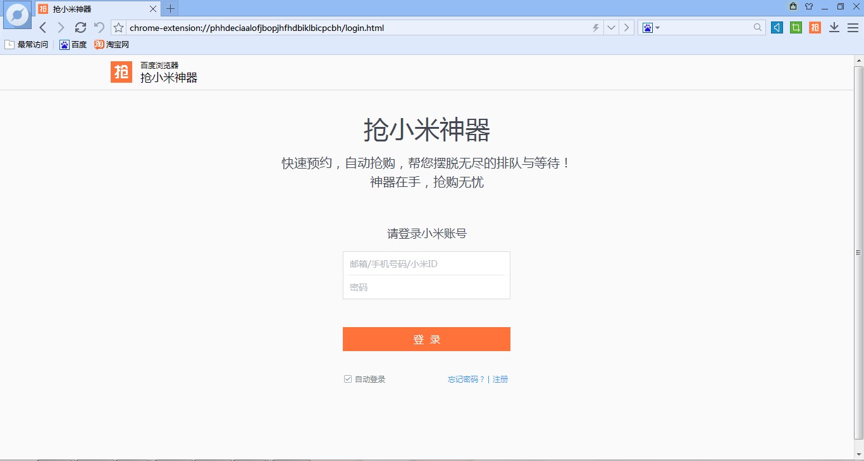Close the 抢小米神器 tab

point(153,9)
